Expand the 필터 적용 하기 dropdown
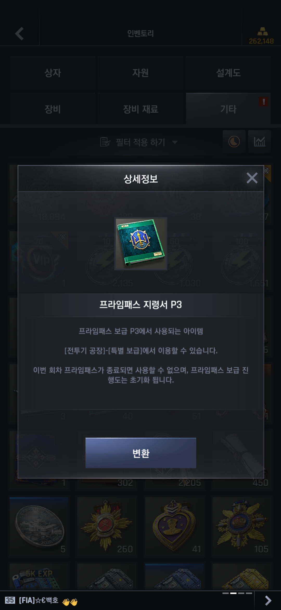Screen dimensions: 281x610 click(139, 142)
